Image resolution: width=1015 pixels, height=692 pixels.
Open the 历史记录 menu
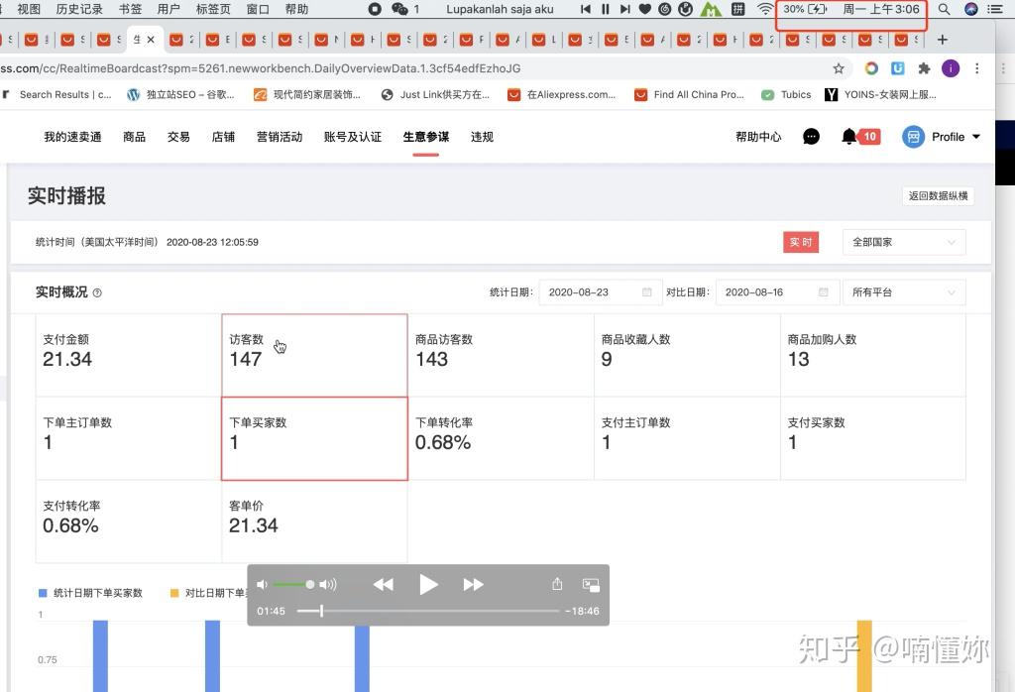coord(79,9)
